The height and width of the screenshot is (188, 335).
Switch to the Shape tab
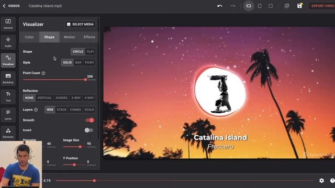tap(49, 37)
